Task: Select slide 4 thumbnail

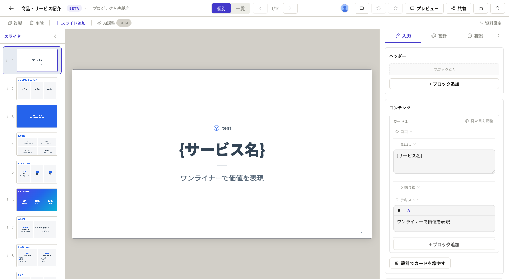Action: click(x=37, y=144)
